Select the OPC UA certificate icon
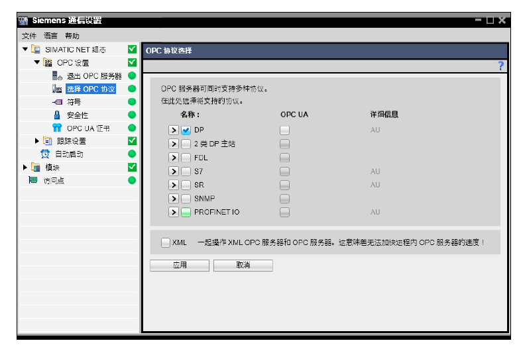 57,128
